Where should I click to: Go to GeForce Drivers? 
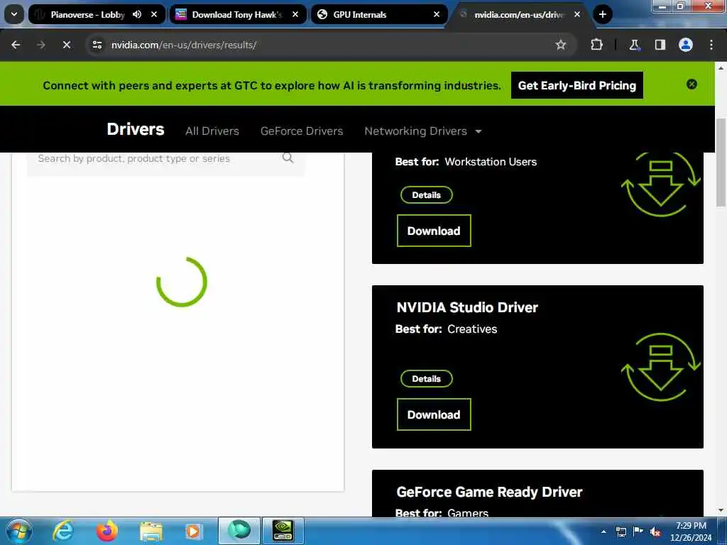click(302, 131)
